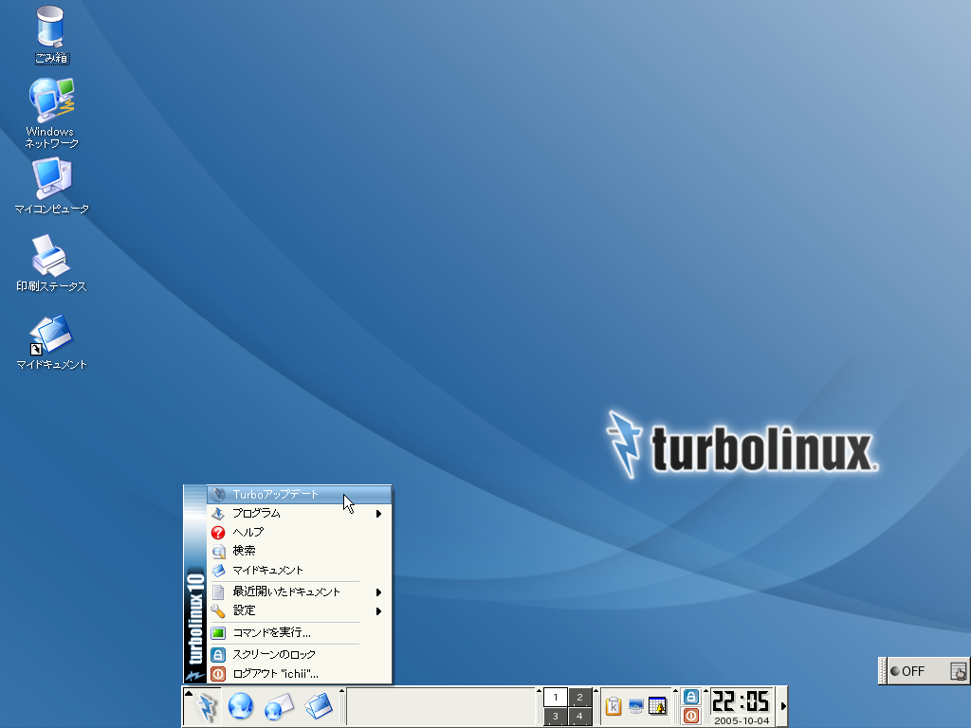
Task: Expand the プログラム submenu arrow
Action: click(x=378, y=514)
